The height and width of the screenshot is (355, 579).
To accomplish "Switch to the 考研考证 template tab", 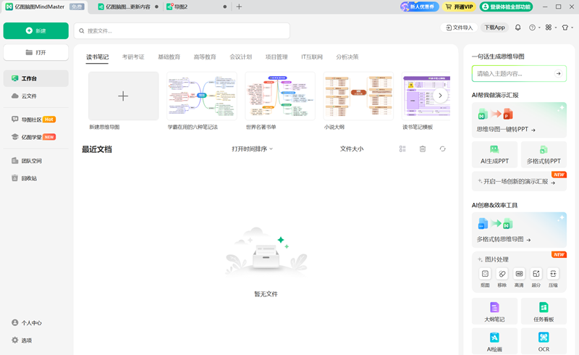I will (133, 57).
